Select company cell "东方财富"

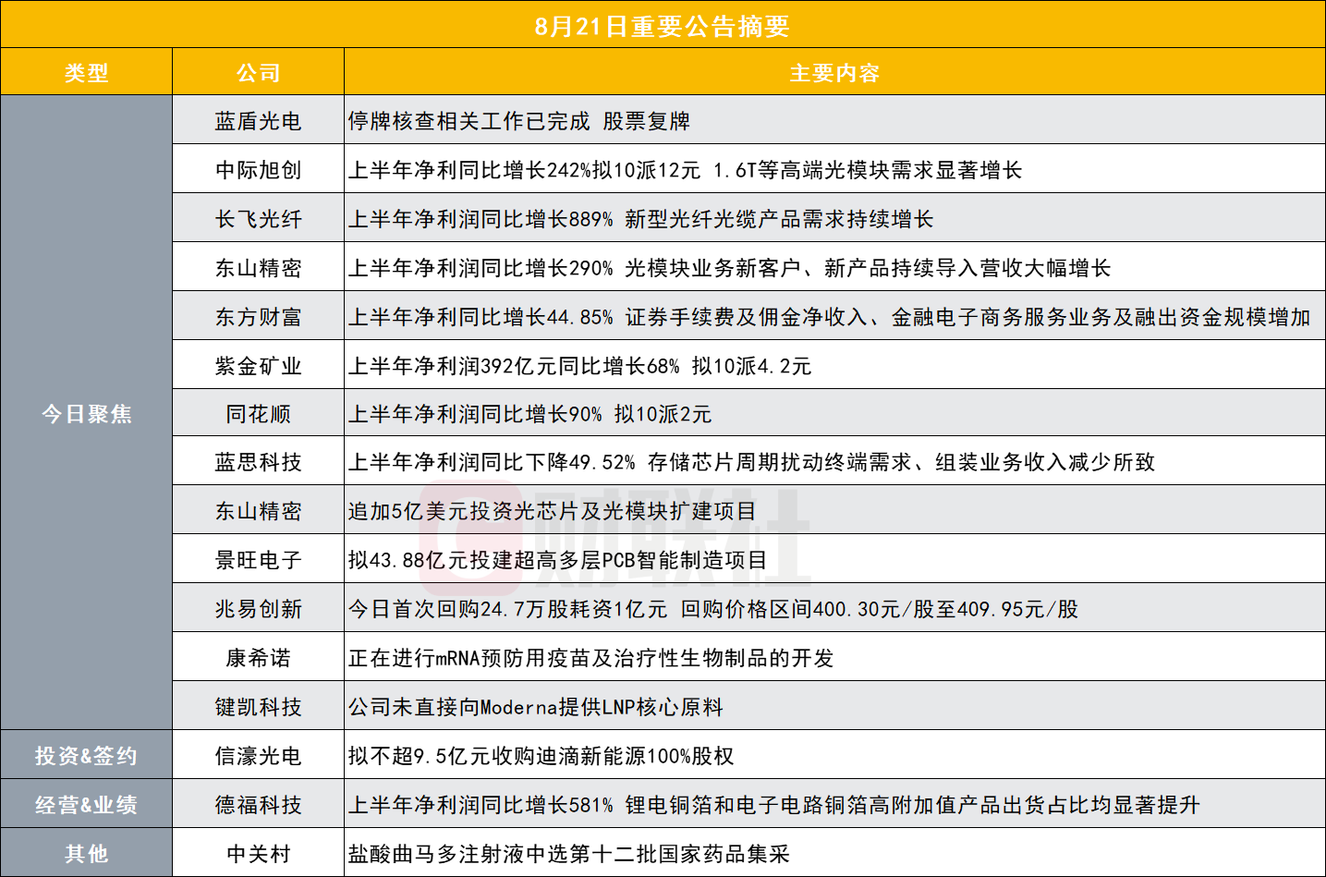(x=259, y=317)
